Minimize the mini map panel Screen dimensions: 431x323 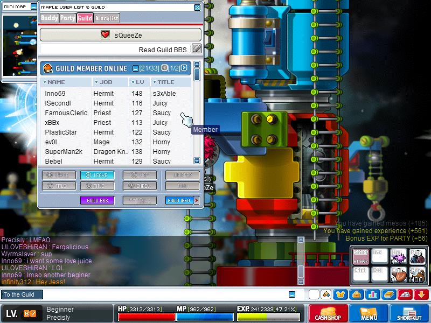click(33, 6)
